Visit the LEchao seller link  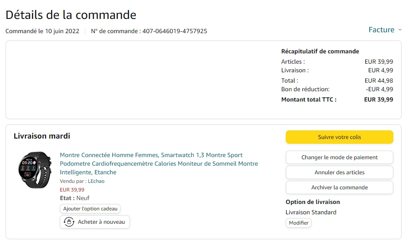pos(96,181)
